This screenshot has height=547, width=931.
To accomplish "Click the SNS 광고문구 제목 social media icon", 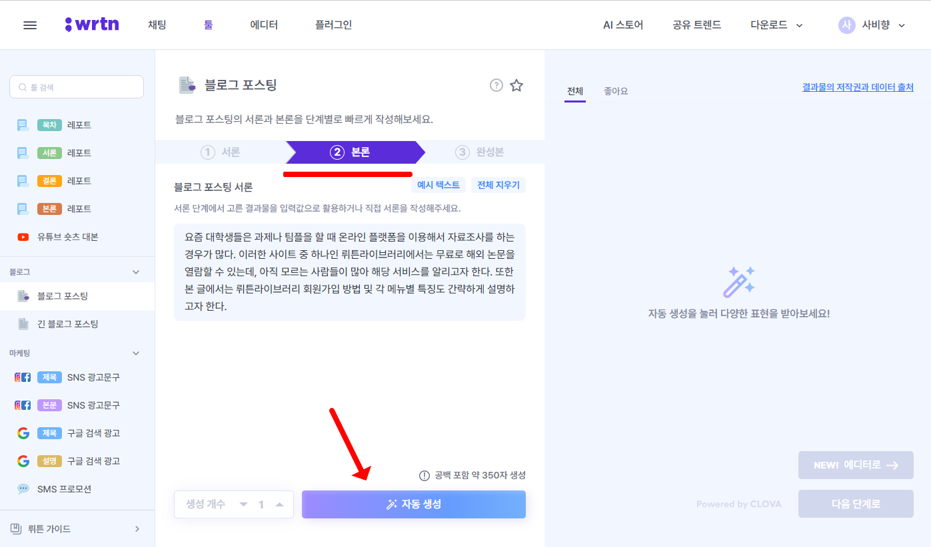I will 23,377.
